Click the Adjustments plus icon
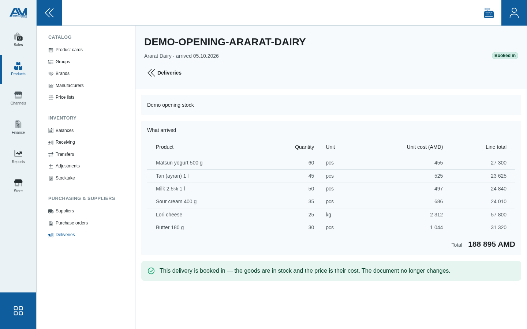Image resolution: width=527 pixels, height=329 pixels. click(51, 166)
